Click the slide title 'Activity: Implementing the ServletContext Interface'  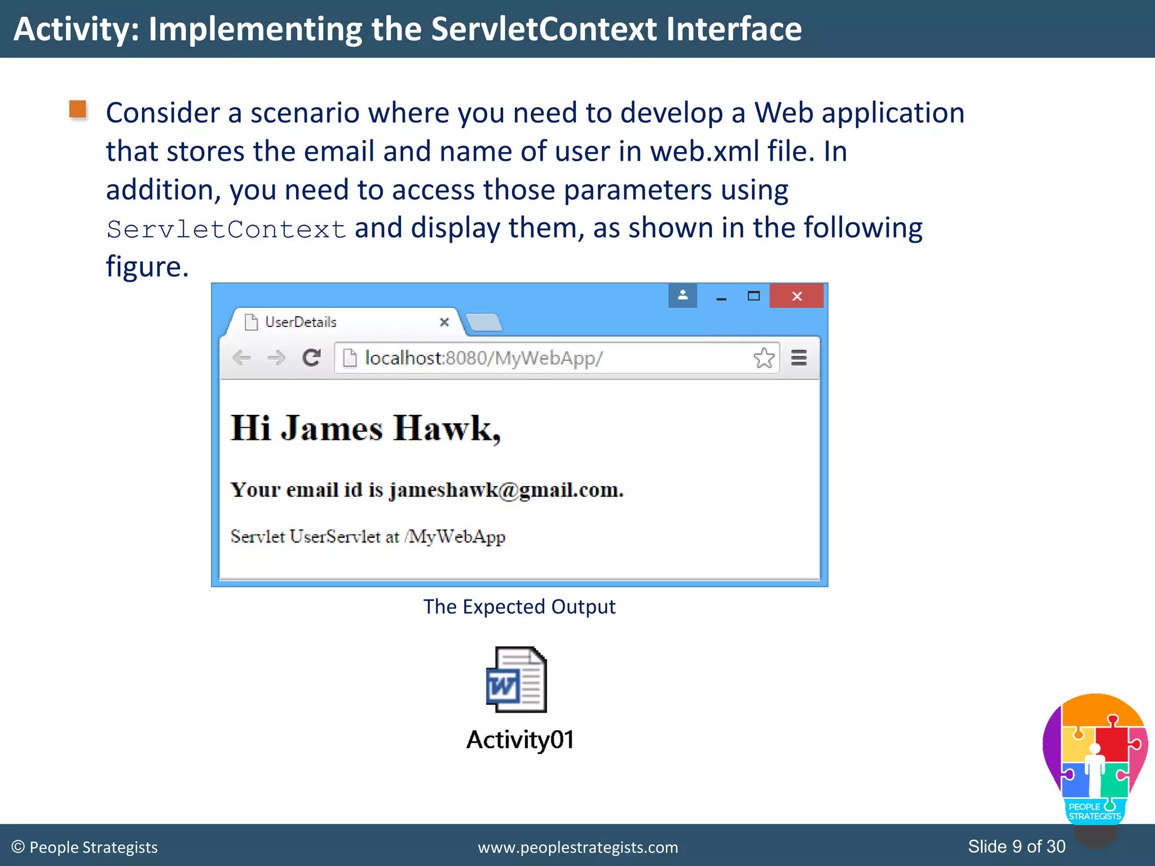click(407, 29)
